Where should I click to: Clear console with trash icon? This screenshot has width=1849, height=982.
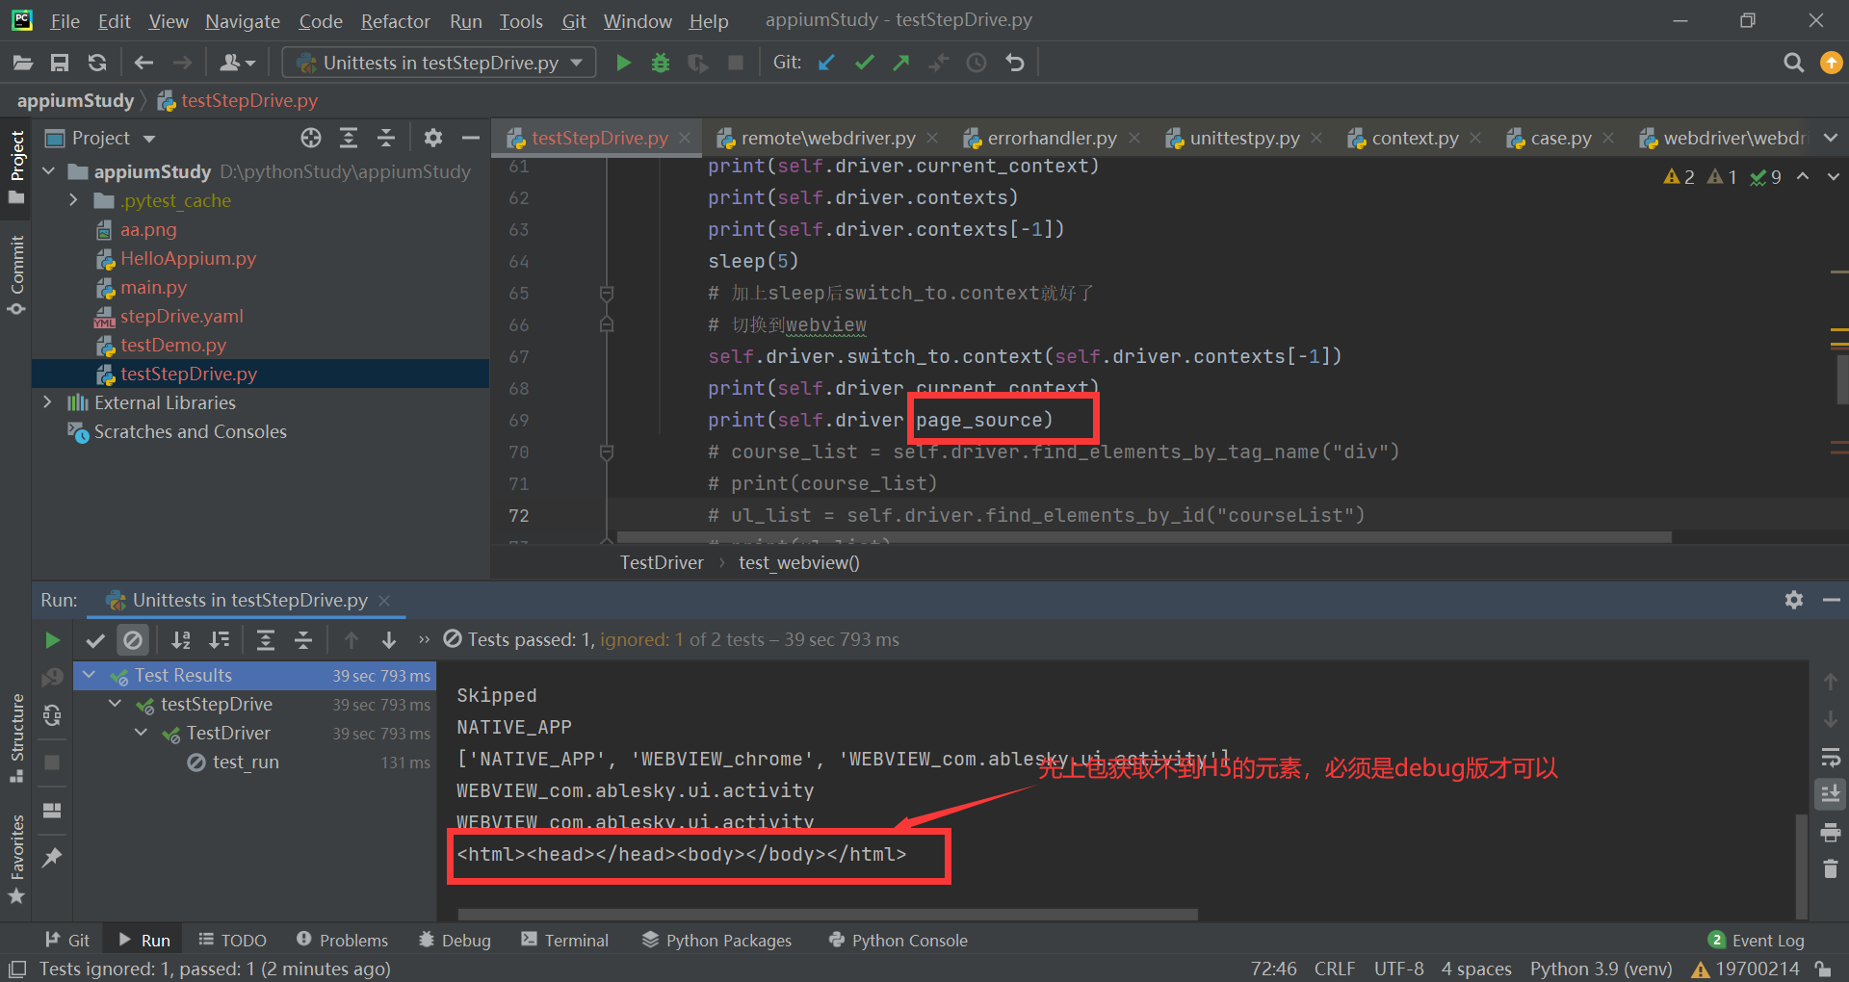click(1831, 869)
